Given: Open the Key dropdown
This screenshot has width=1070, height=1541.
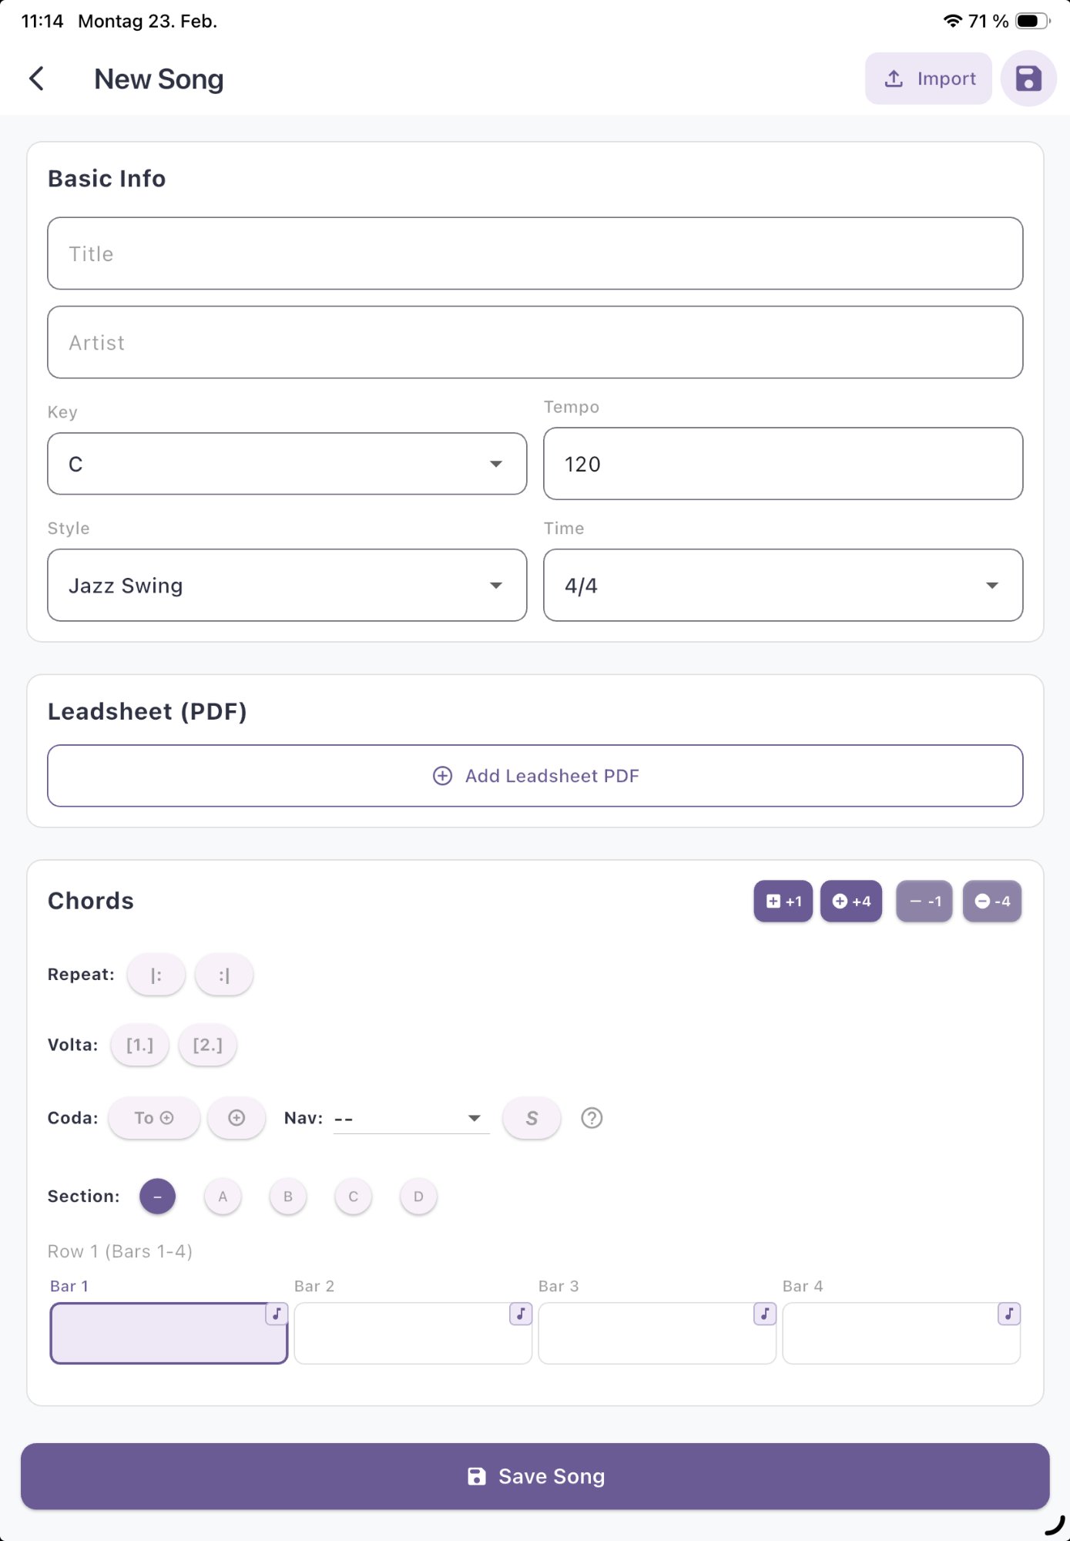Looking at the screenshot, I should coord(287,464).
